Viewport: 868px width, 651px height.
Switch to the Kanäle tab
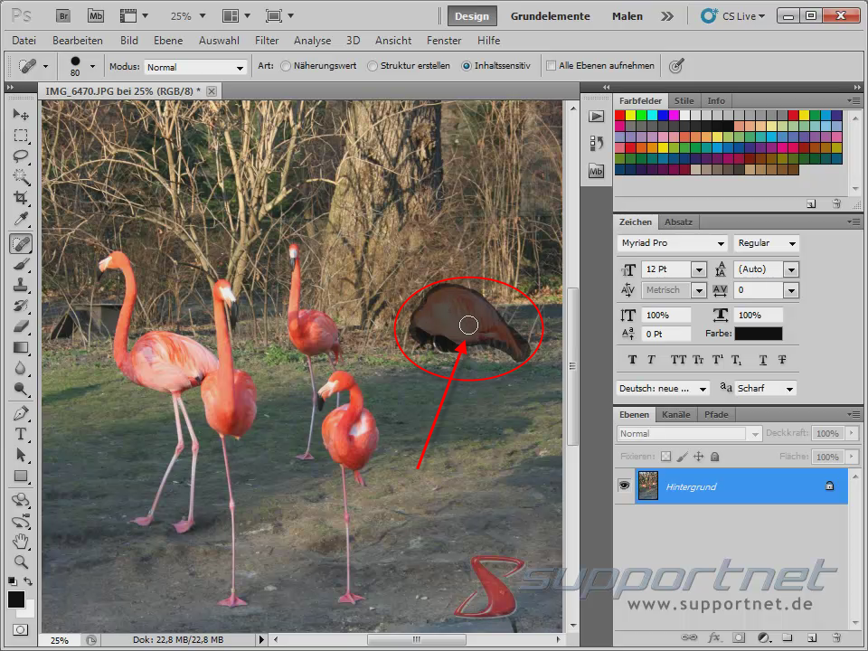pos(675,414)
